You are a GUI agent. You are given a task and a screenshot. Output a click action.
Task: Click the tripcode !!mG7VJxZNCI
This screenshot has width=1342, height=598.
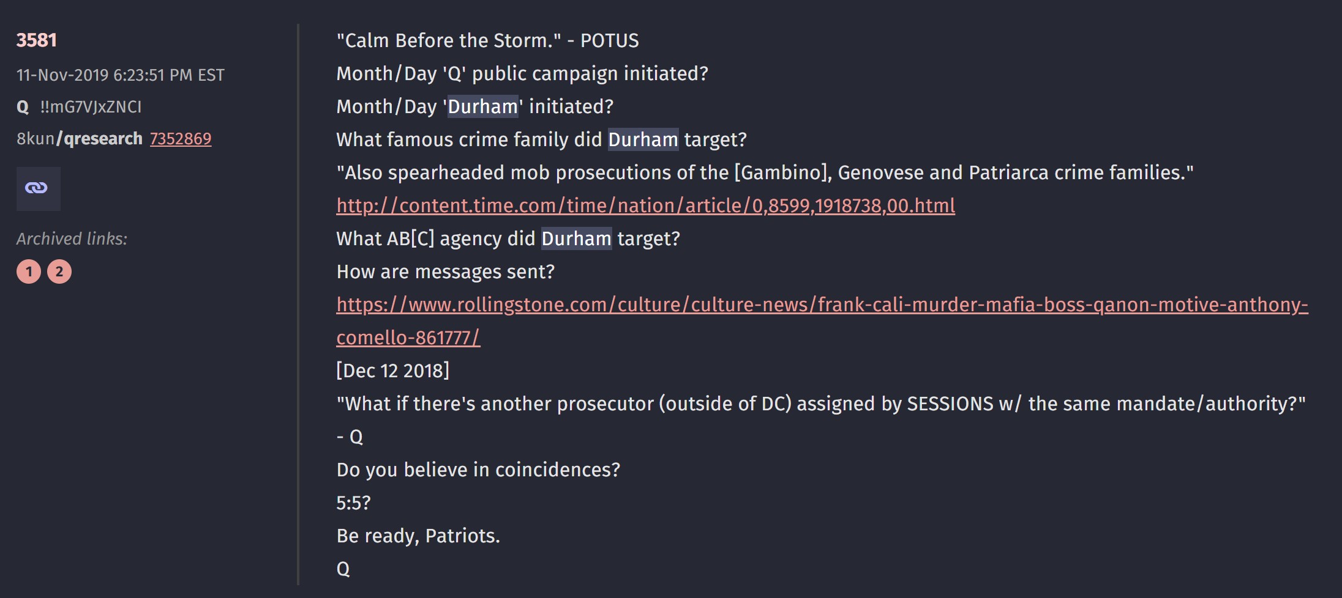tap(91, 107)
